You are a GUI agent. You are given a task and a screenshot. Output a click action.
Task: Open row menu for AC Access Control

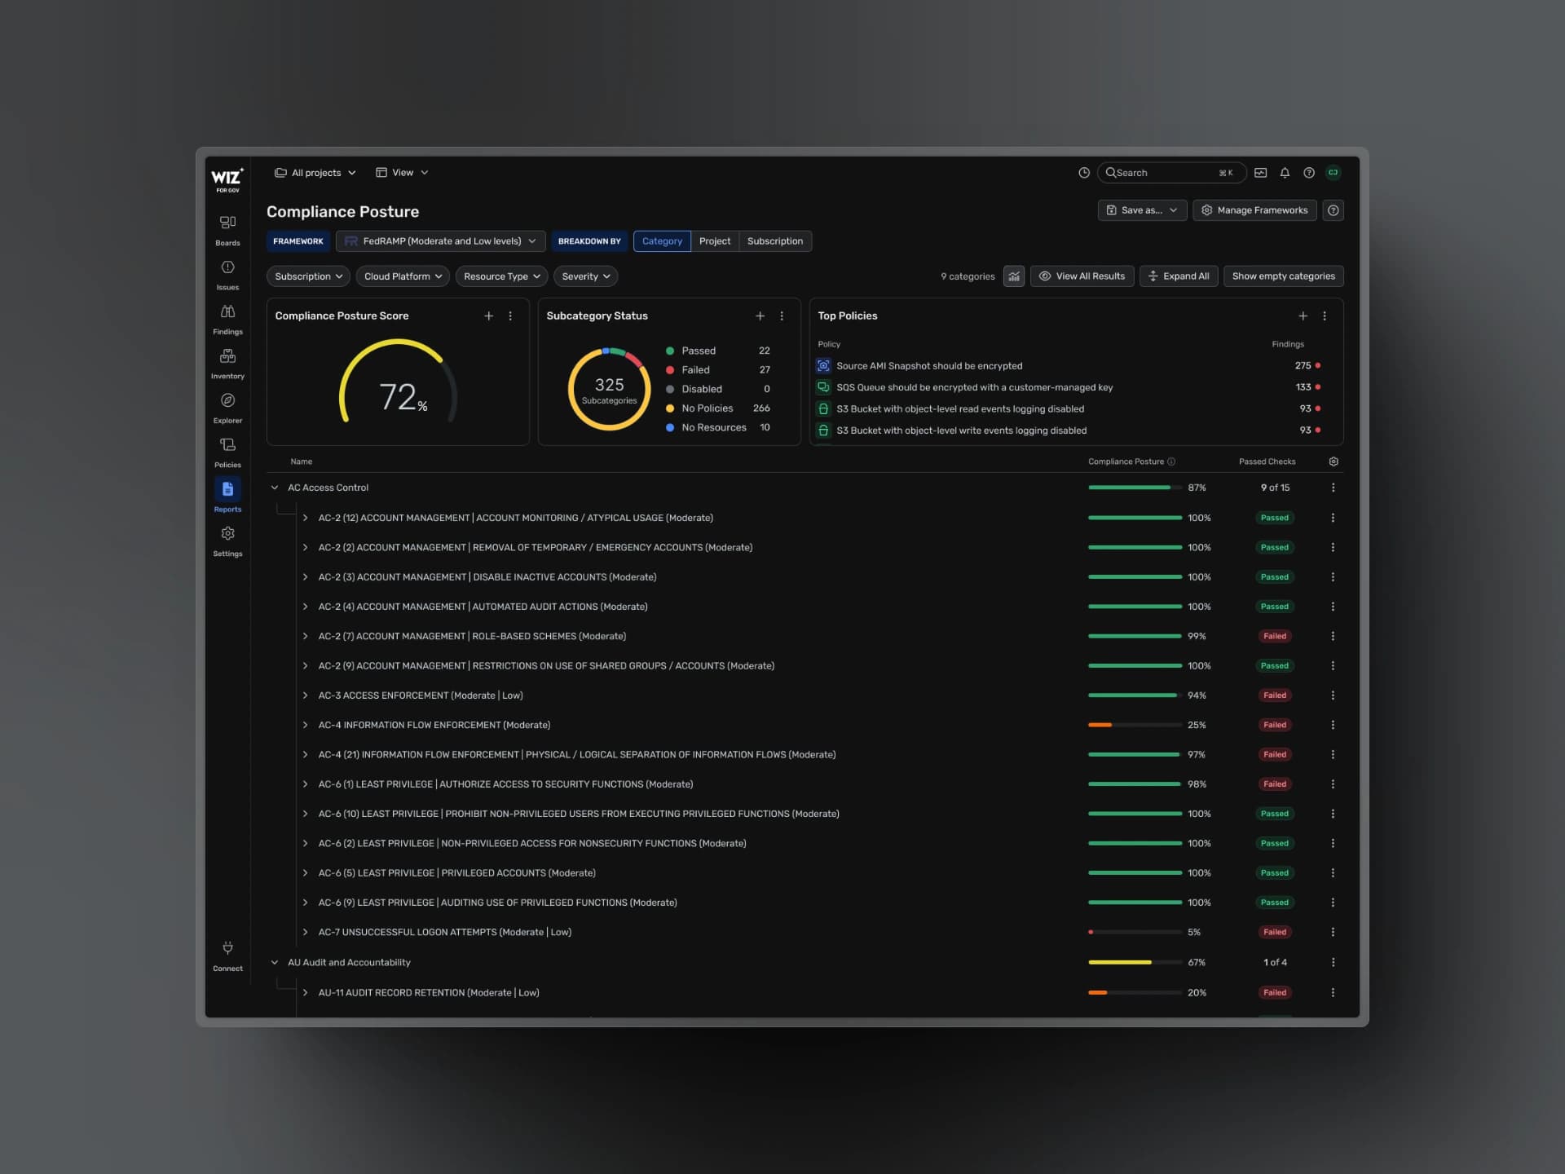point(1334,488)
